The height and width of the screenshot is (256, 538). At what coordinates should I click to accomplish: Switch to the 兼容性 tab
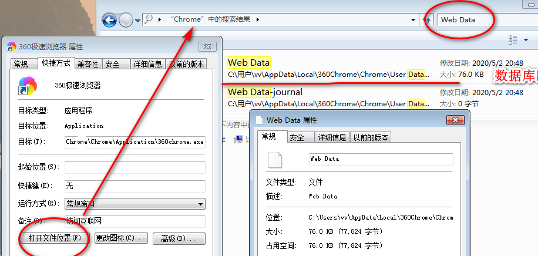(x=88, y=64)
